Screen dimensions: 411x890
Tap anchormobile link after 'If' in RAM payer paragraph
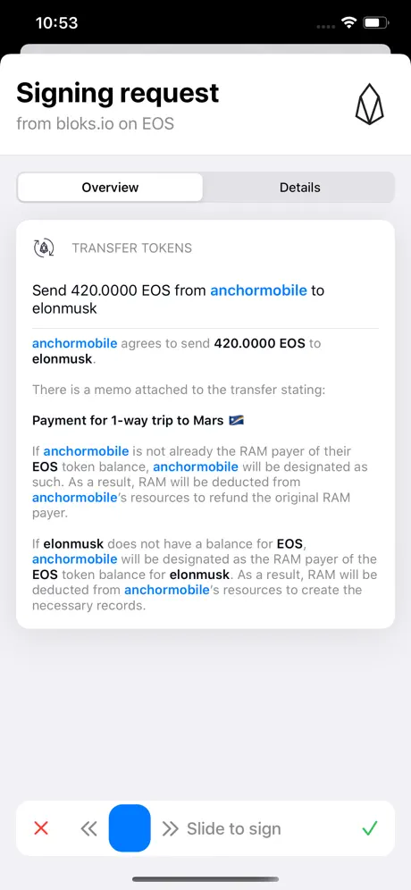86,451
